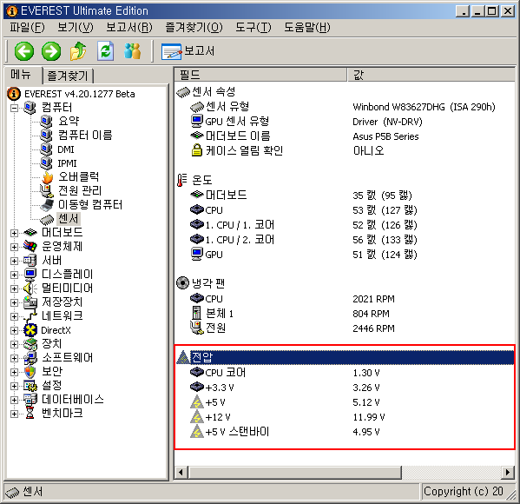Select IPMI in the tree

click(67, 163)
